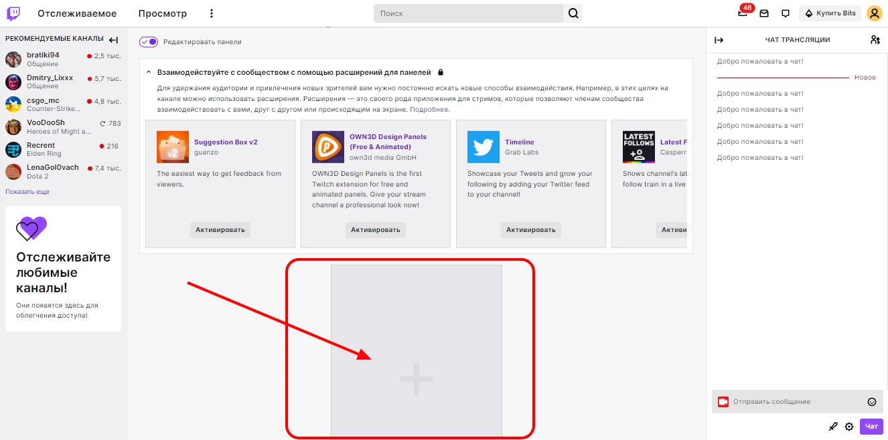The image size is (888, 440).
Task: Select the bratiki94 channel name
Action: tap(43, 55)
